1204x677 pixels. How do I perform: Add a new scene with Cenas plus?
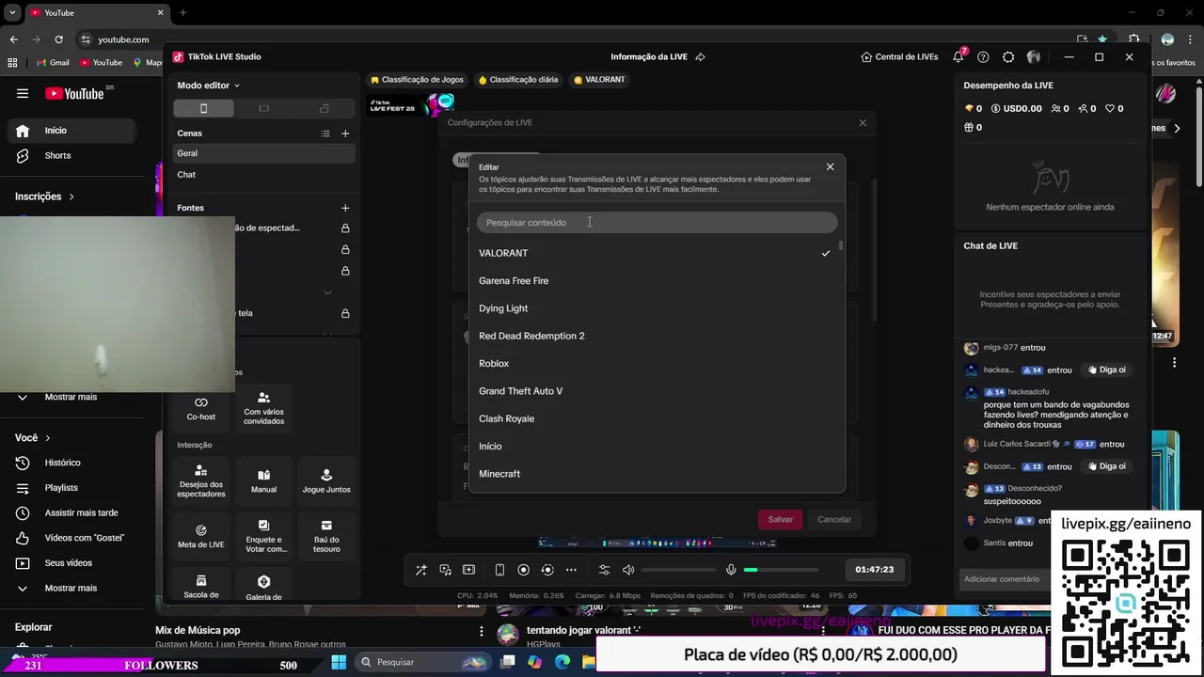coord(345,134)
